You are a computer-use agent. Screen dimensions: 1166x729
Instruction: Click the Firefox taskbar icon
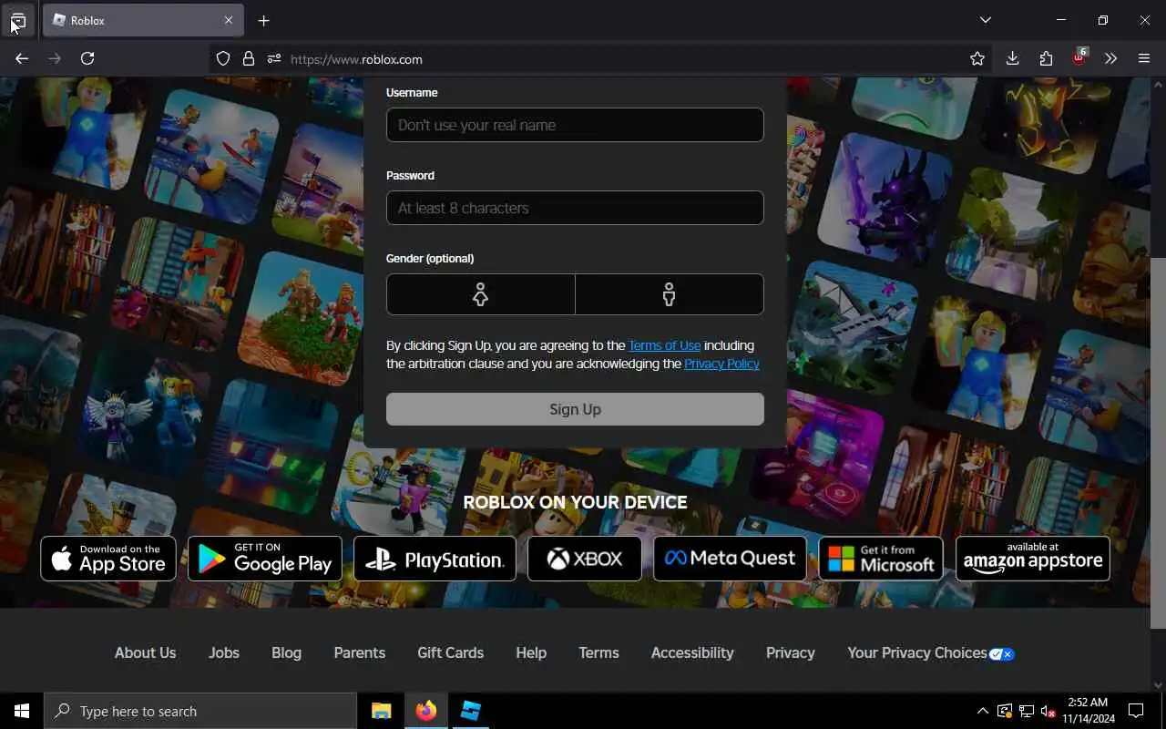426,711
